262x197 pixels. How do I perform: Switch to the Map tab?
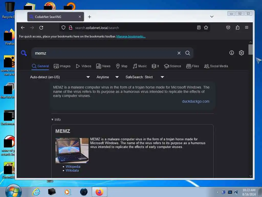click(122, 66)
